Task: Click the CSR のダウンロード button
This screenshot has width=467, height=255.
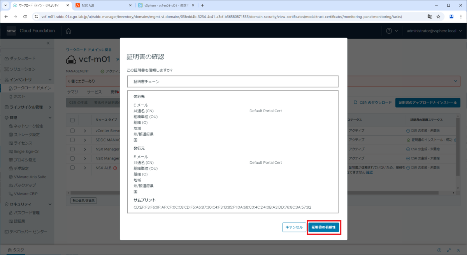Action: click(372, 103)
